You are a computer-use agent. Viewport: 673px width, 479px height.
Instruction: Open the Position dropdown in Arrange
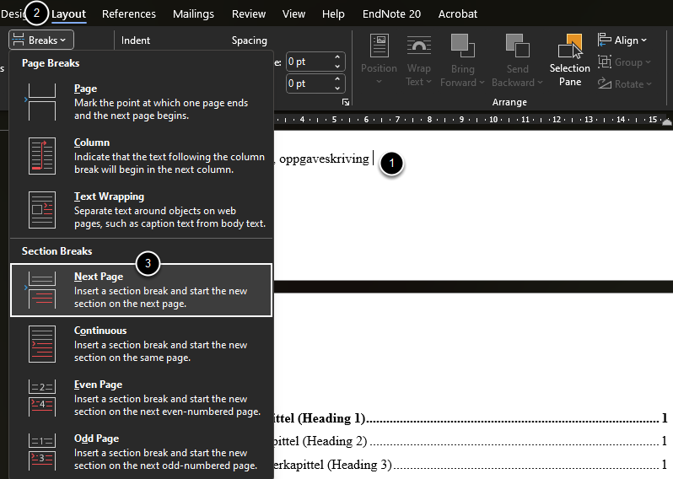click(379, 59)
